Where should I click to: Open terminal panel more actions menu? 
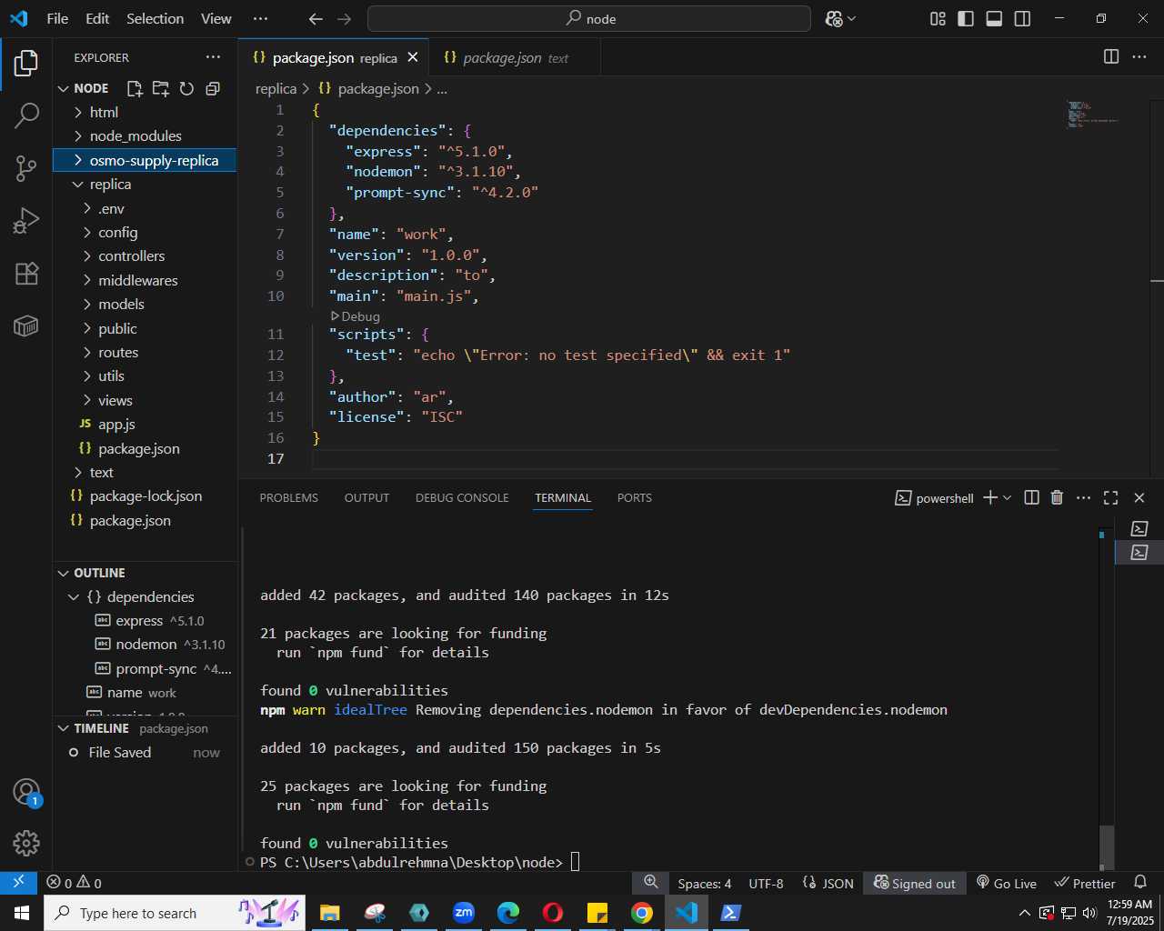tap(1083, 497)
